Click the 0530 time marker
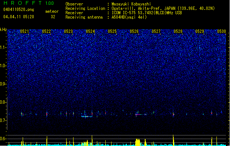The height and width of the screenshot is (146, 230). point(222,31)
